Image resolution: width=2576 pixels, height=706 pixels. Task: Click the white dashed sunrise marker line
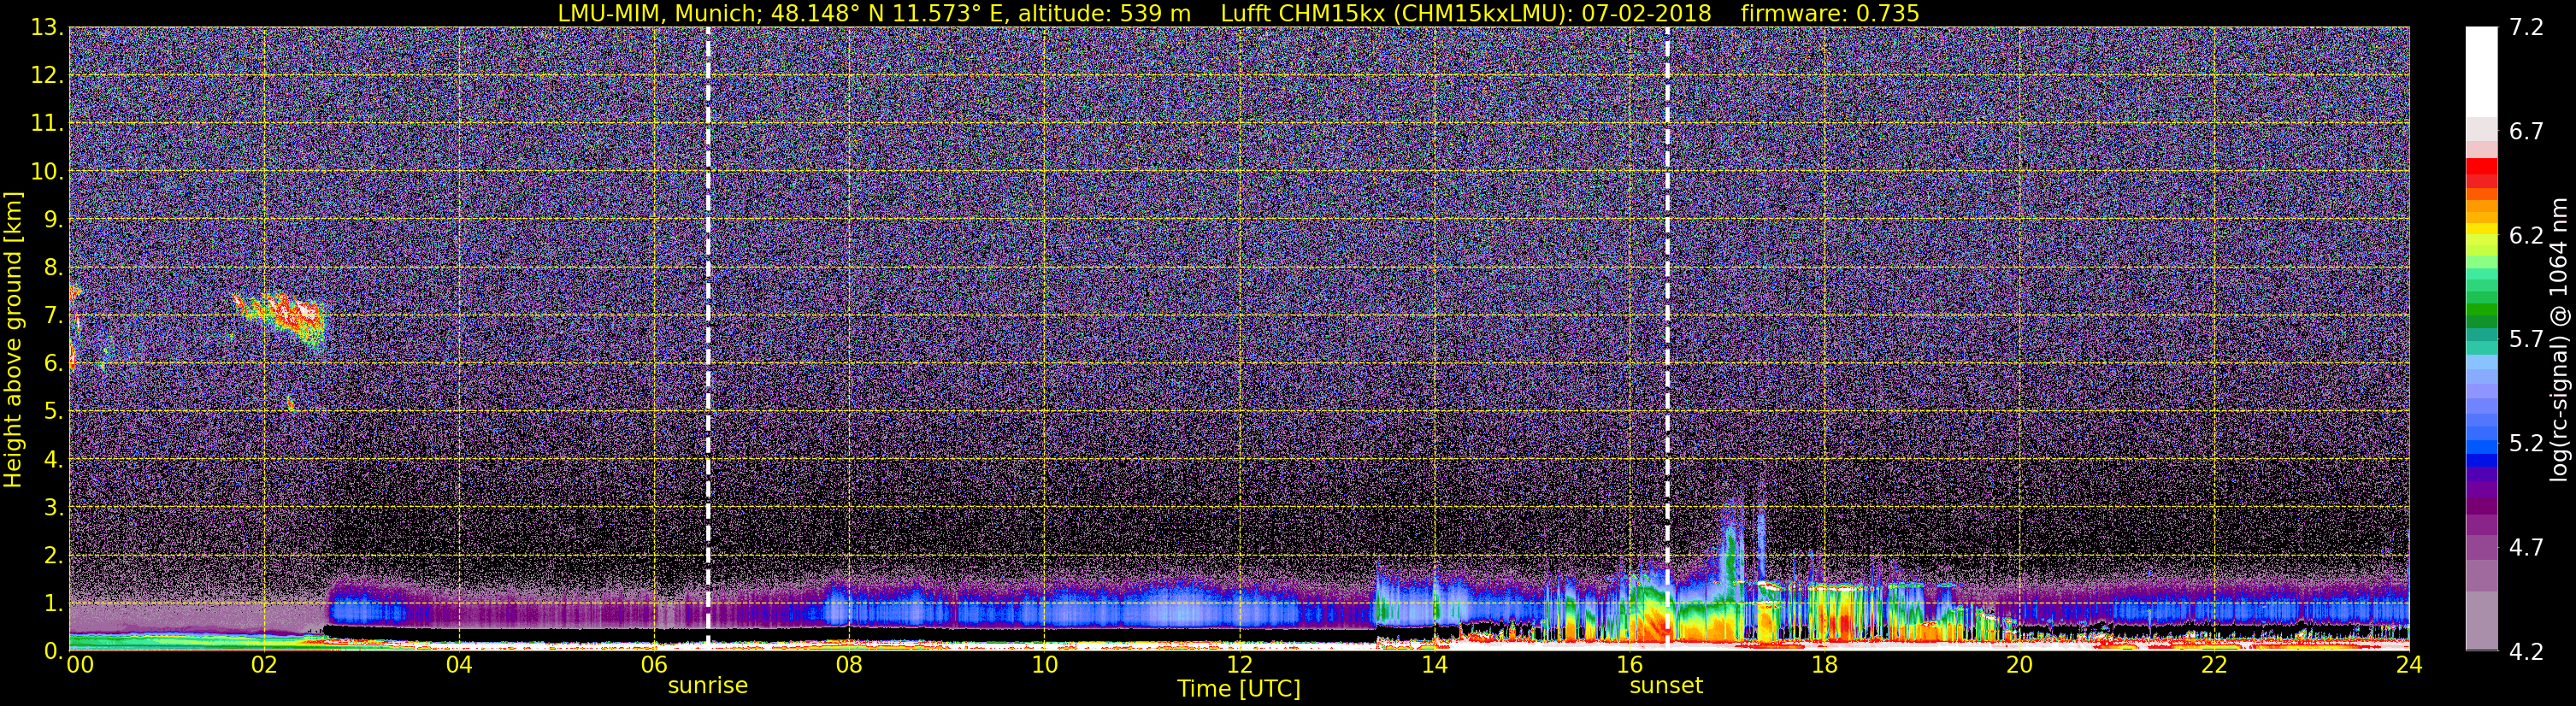point(708,338)
